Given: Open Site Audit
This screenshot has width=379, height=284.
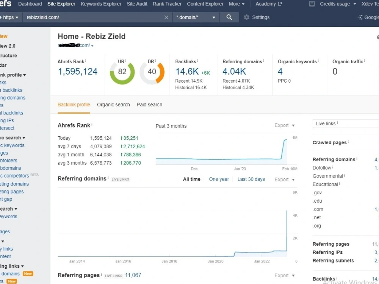Looking at the screenshot, I should (x=137, y=4).
